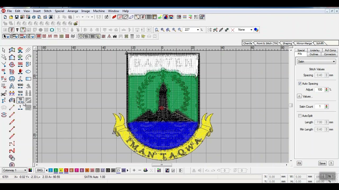Screen dimensions: 339x190
Task: Click the 3D stitch effect icon
Action: (138, 36)
